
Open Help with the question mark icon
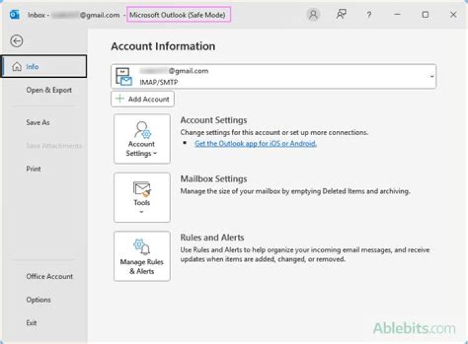(x=369, y=14)
